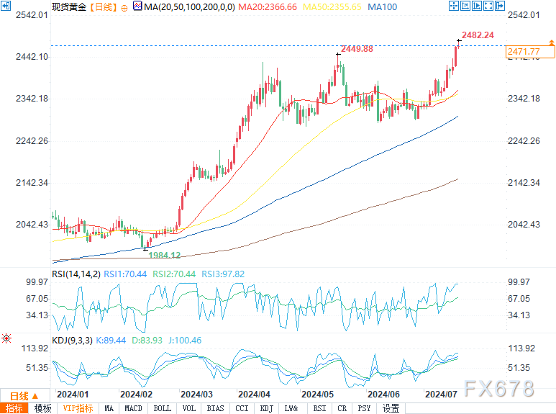
Task: Click the RSI2:70.44 value
Action: coord(174,274)
